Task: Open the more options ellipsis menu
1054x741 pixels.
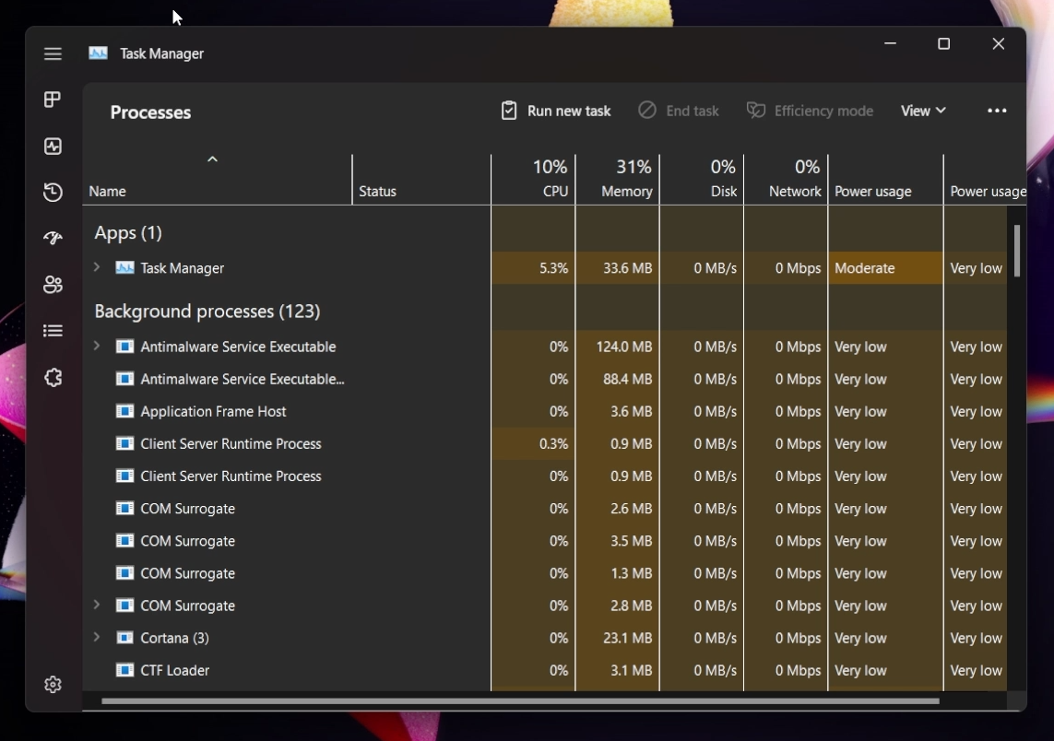Action: click(997, 110)
